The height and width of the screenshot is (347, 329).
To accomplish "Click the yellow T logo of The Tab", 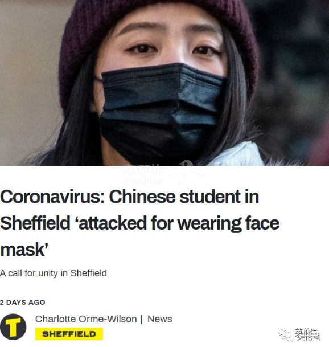I will [13, 326].
